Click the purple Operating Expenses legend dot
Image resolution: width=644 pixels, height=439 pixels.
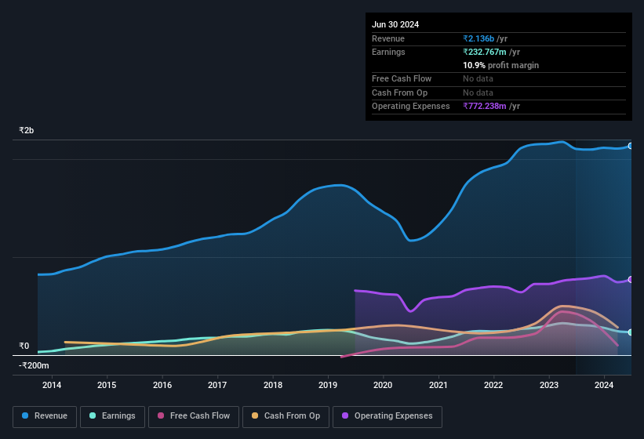coord(345,415)
